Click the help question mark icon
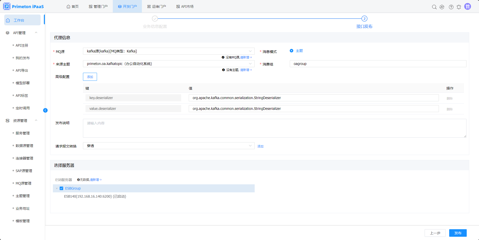 coord(451,7)
